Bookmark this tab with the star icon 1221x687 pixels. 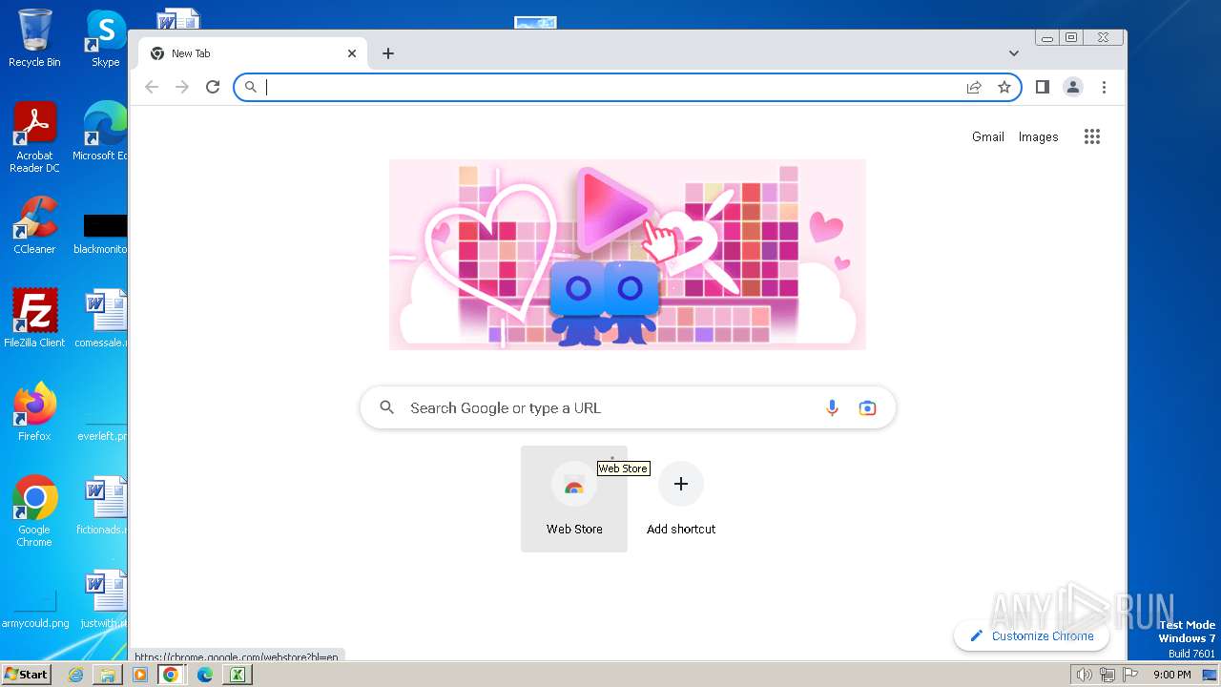[x=1004, y=87]
